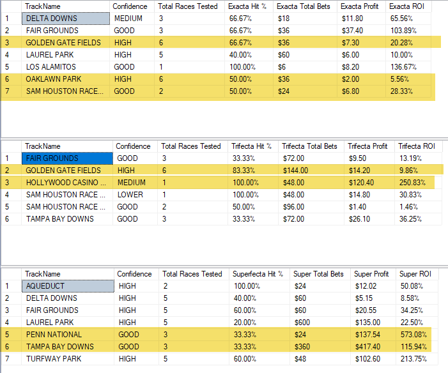Click $417.40 Super profit cell
This screenshot has height=373, width=448.
373,347
